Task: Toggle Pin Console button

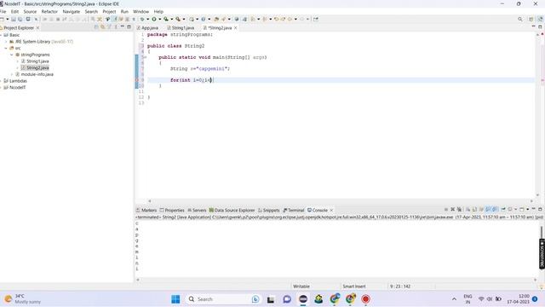Action: click(x=503, y=210)
